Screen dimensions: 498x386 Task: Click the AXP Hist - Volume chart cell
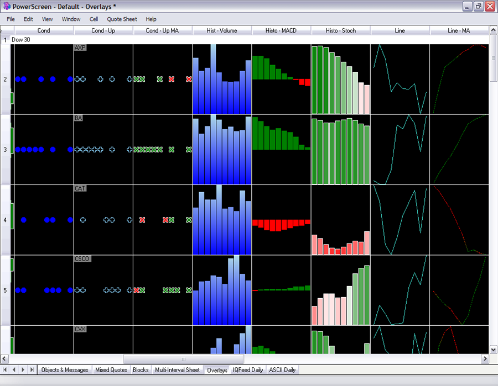point(222,79)
